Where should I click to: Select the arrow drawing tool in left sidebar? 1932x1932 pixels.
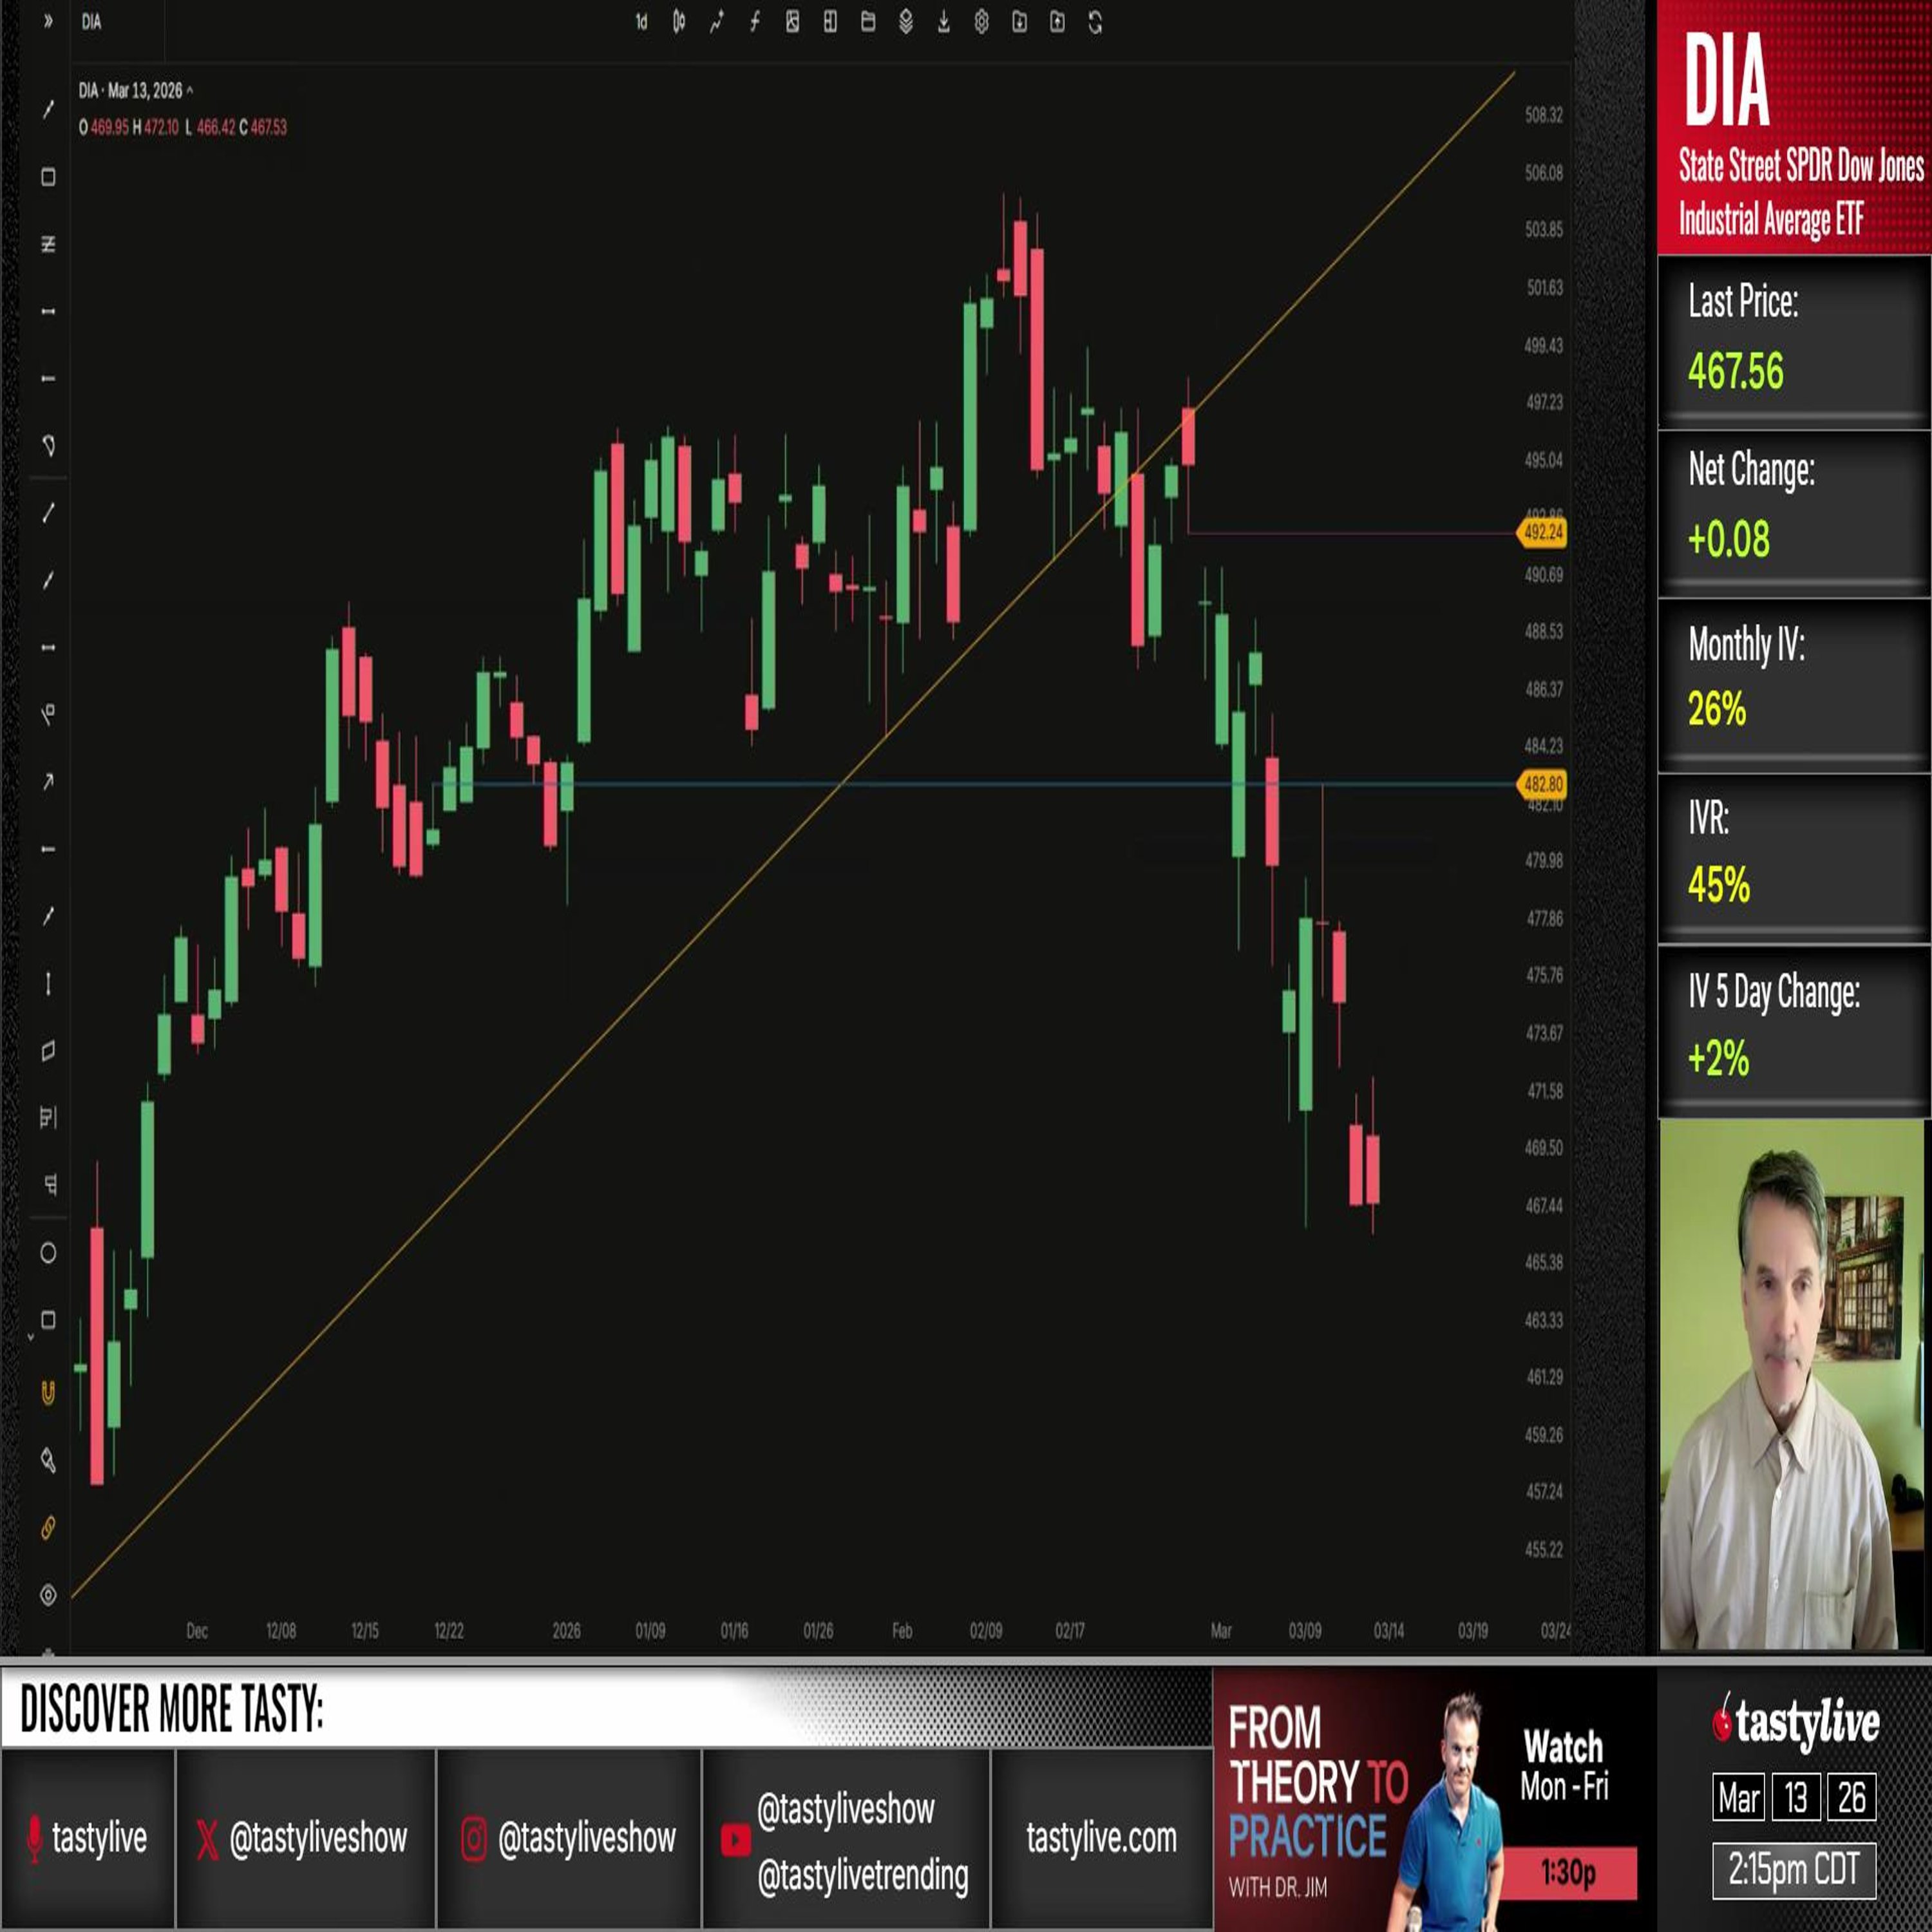click(47, 782)
